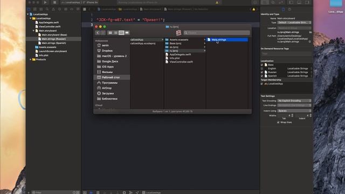
Task: Open Рабочий стол in Finder sidebar
Action: [x=111, y=78]
